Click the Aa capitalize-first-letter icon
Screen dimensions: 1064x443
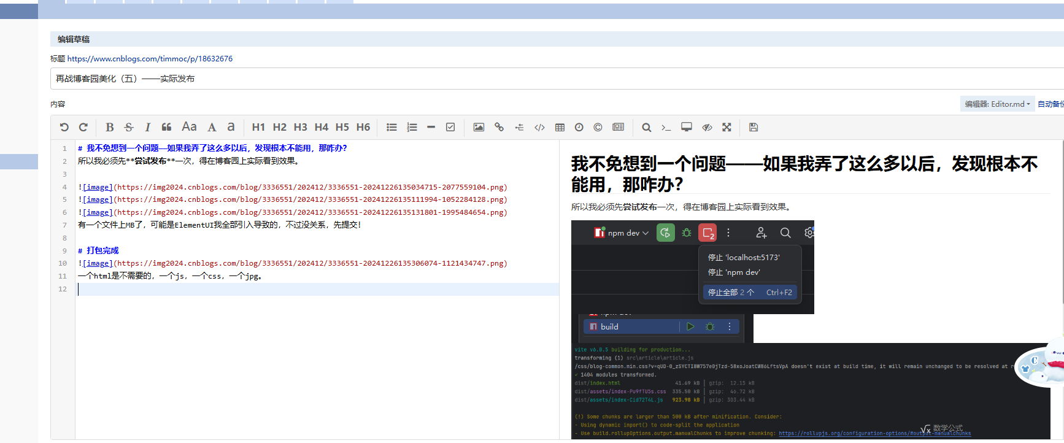189,127
